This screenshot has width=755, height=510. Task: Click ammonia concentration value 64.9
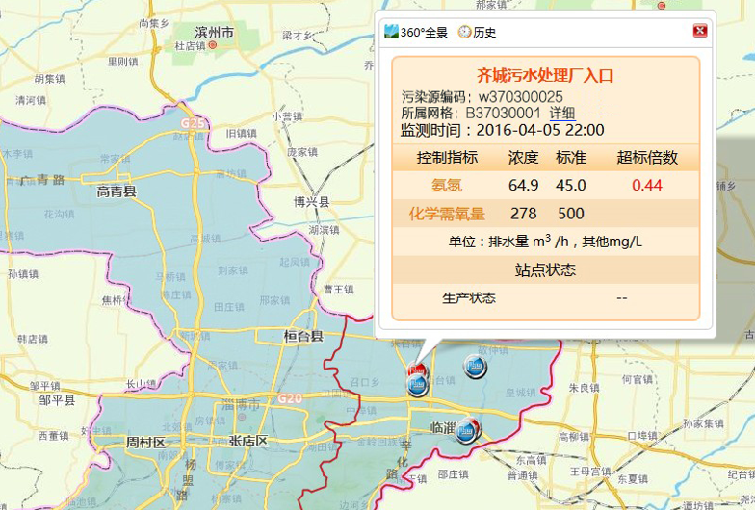[524, 185]
